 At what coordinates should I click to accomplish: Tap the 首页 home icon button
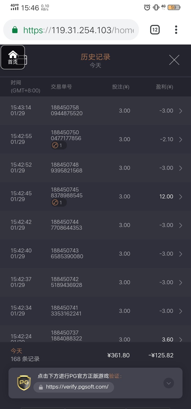pyautogui.click(x=13, y=57)
